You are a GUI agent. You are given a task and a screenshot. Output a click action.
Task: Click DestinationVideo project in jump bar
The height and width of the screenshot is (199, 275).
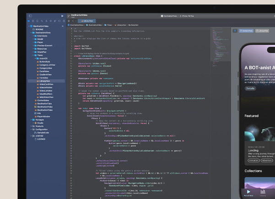click(x=75, y=25)
